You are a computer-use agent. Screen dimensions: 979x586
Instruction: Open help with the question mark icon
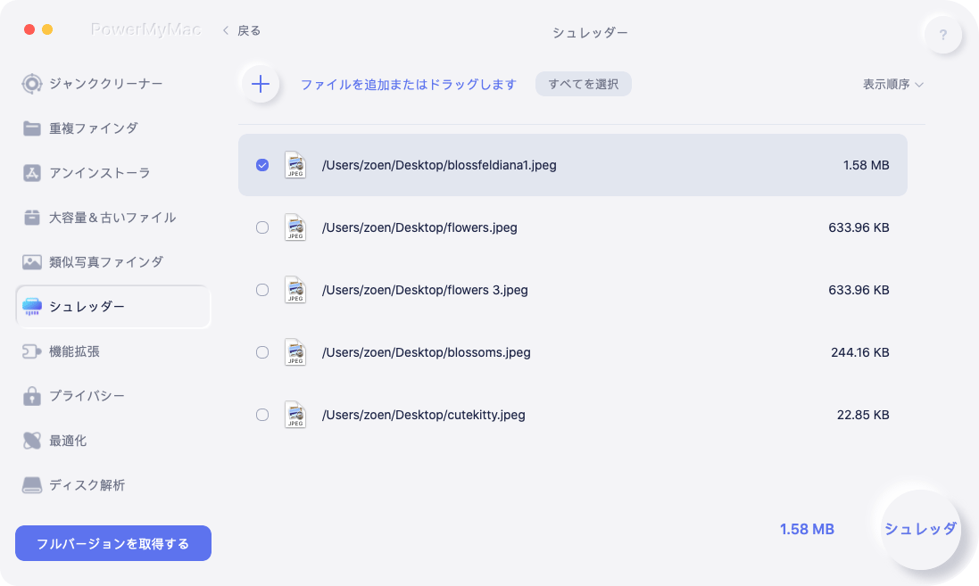coord(942,34)
